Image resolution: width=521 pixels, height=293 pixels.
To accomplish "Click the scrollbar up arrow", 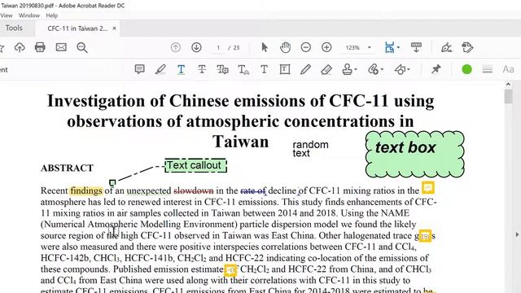I will click(x=508, y=85).
